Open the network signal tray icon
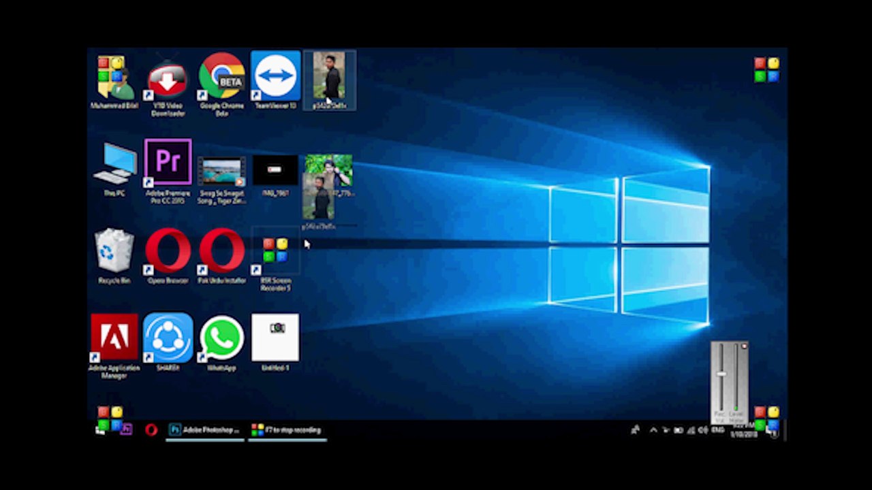The width and height of the screenshot is (872, 490). (x=691, y=430)
